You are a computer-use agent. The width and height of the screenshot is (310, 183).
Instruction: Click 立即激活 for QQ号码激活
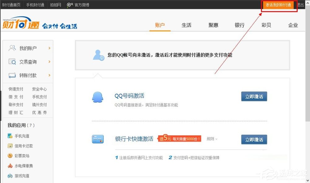click(x=254, y=96)
